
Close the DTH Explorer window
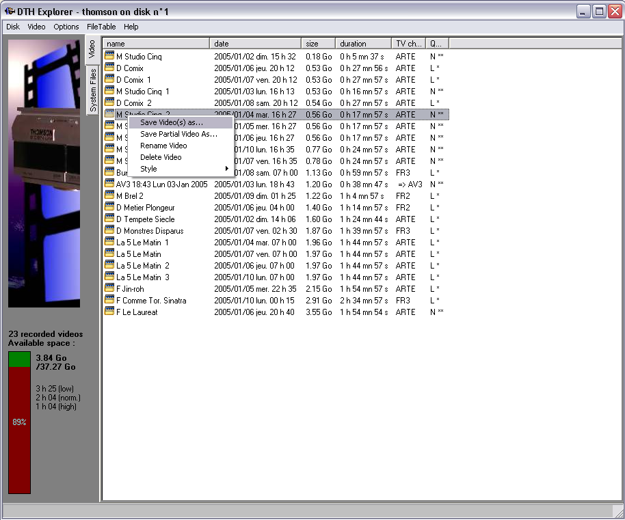pos(615,11)
